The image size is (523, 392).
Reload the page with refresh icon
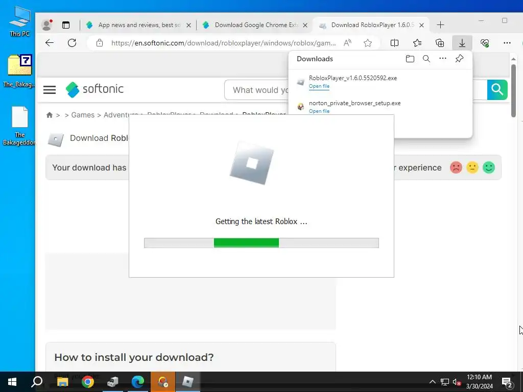pyautogui.click(x=72, y=43)
